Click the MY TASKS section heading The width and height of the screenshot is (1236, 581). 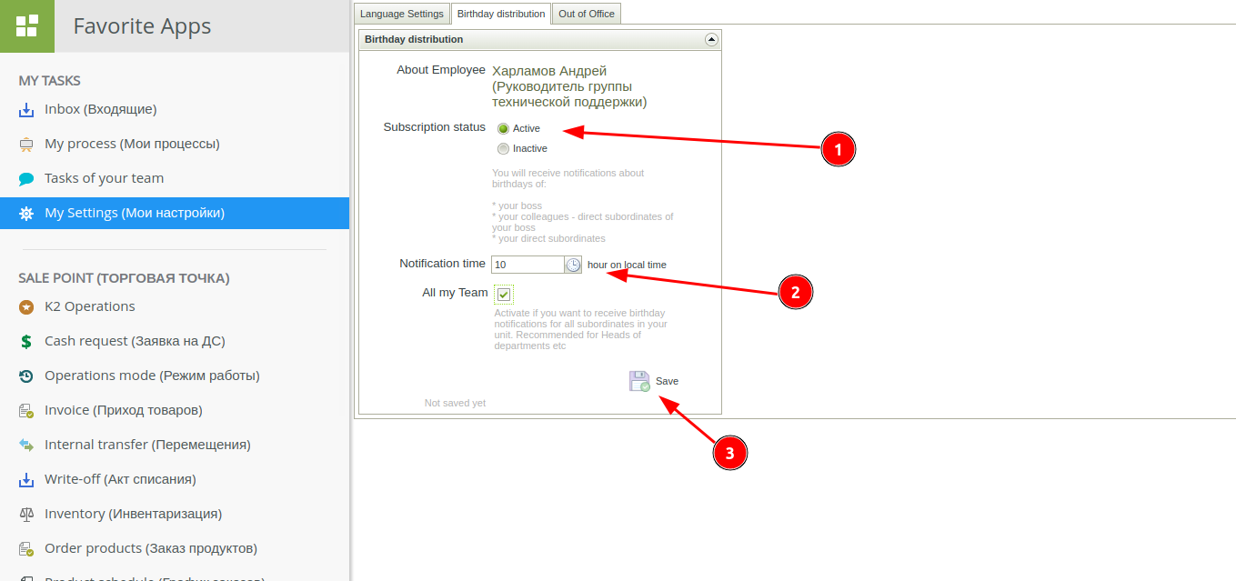tap(50, 81)
